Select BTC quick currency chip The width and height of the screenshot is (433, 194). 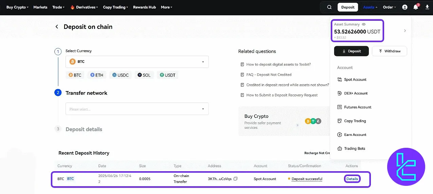click(x=75, y=75)
